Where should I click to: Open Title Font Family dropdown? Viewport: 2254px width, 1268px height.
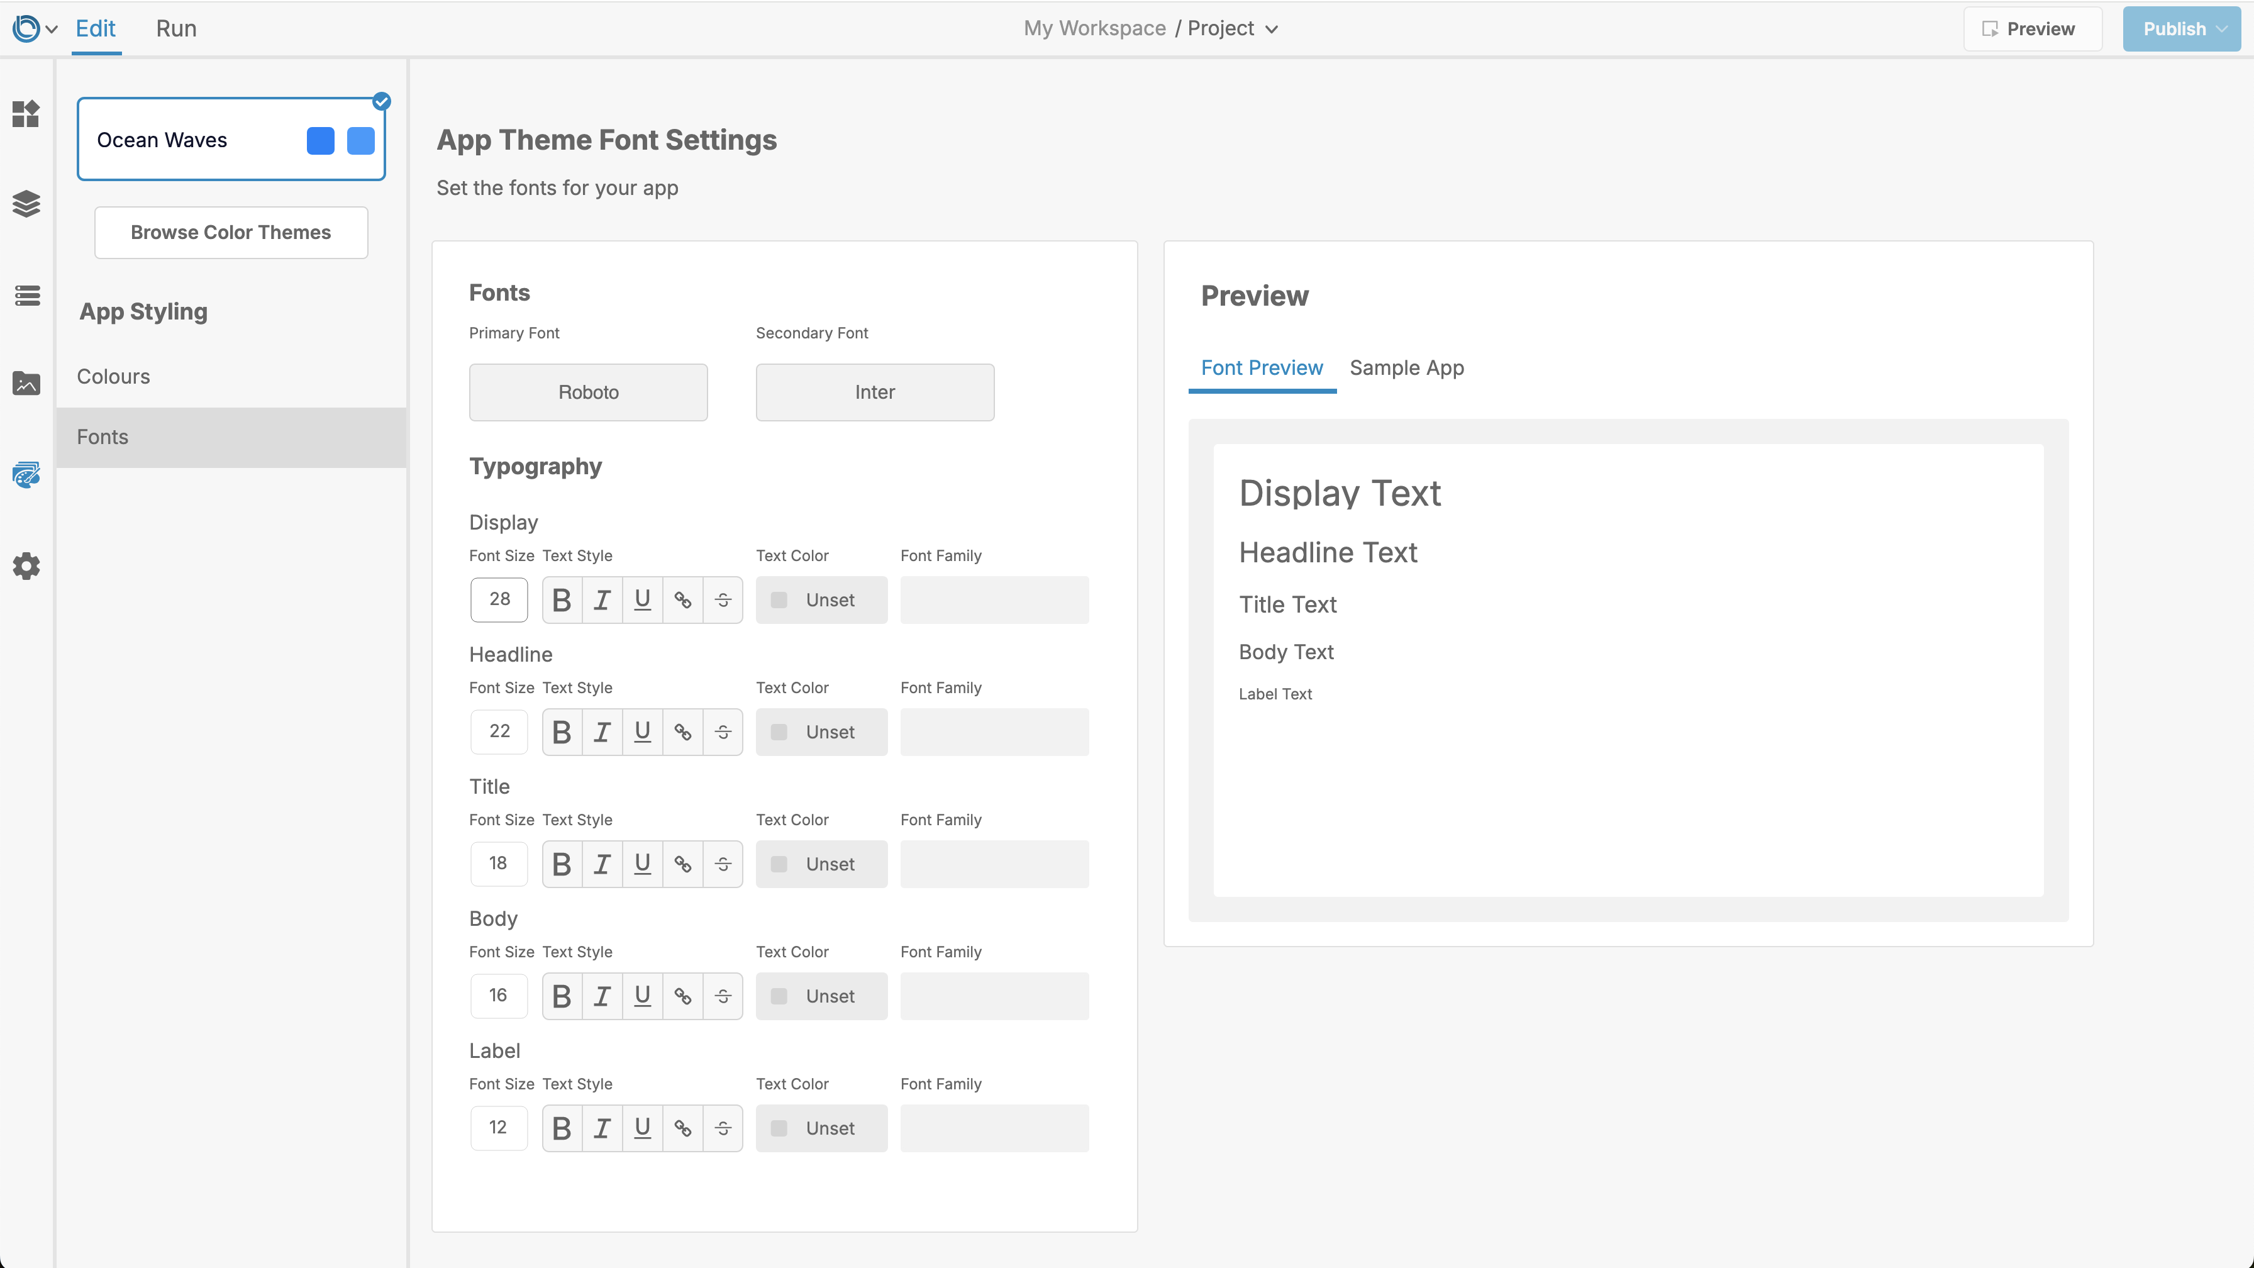(995, 865)
